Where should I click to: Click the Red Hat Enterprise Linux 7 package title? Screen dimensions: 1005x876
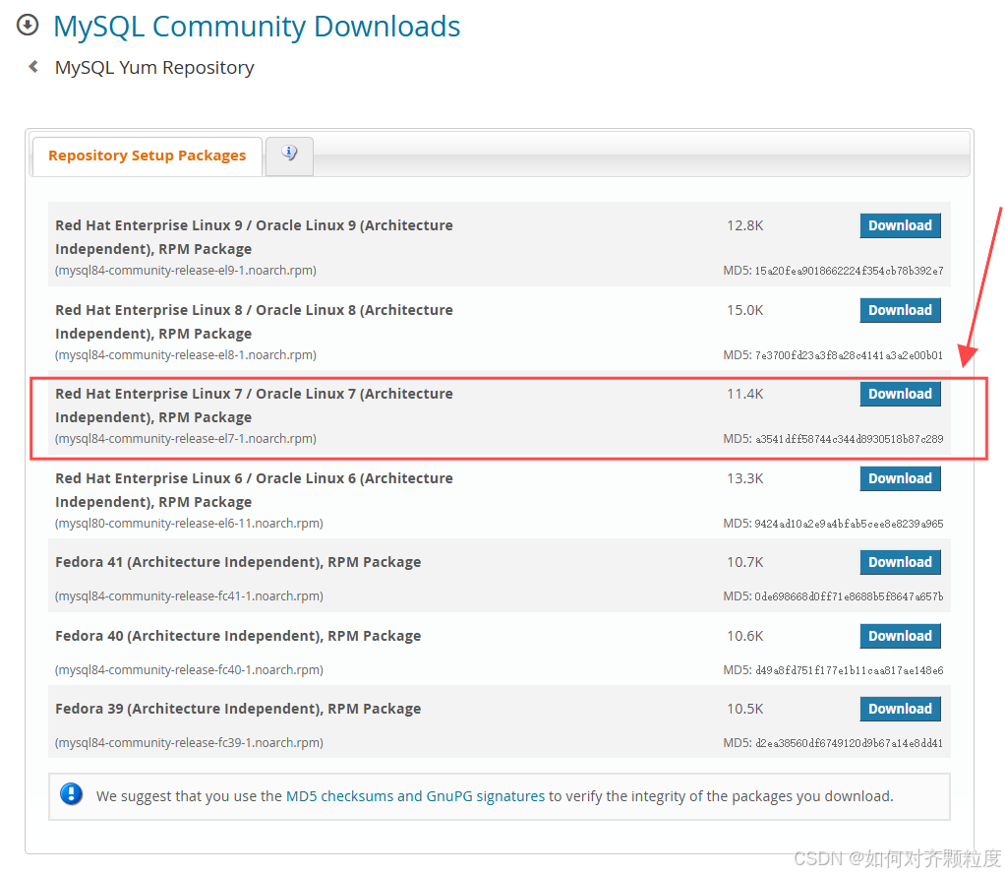pos(254,405)
